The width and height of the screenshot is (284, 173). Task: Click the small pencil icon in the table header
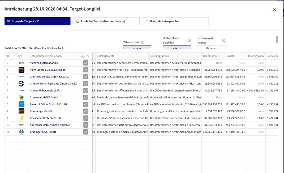[88, 56]
